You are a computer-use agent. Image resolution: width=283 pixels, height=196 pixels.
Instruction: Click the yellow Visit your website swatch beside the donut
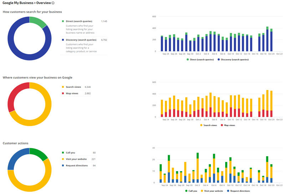[63, 159]
